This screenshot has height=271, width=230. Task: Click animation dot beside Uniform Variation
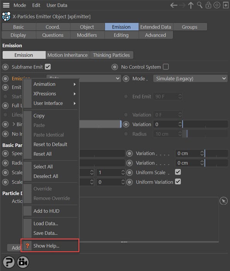coord(129,182)
